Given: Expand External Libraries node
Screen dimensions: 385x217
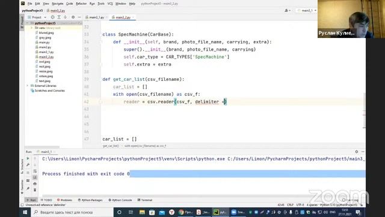Looking at the screenshot, I should (x=28, y=86).
